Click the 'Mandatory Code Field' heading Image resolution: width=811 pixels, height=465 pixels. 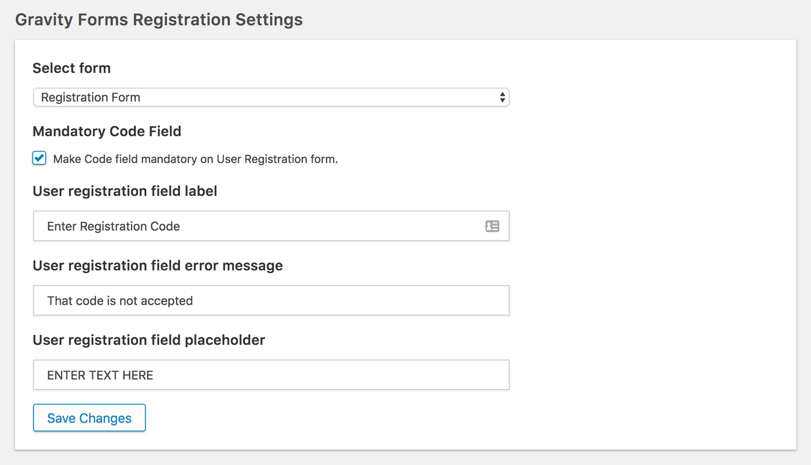(107, 131)
